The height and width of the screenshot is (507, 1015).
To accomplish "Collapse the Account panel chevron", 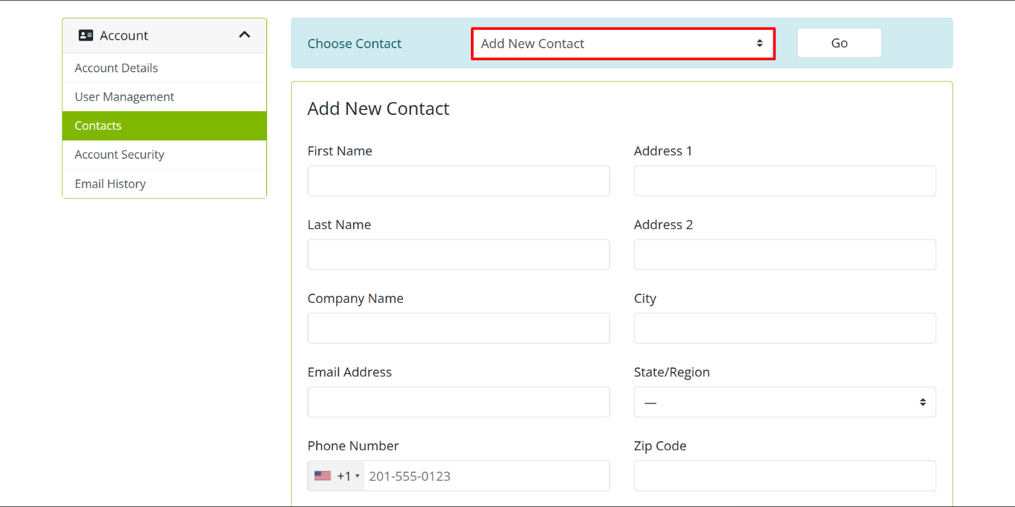I will 244,35.
